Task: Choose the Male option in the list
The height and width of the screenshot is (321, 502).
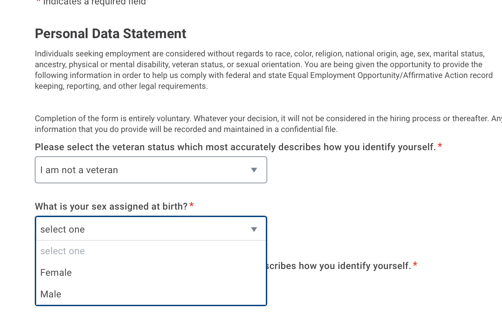Action: click(x=51, y=294)
